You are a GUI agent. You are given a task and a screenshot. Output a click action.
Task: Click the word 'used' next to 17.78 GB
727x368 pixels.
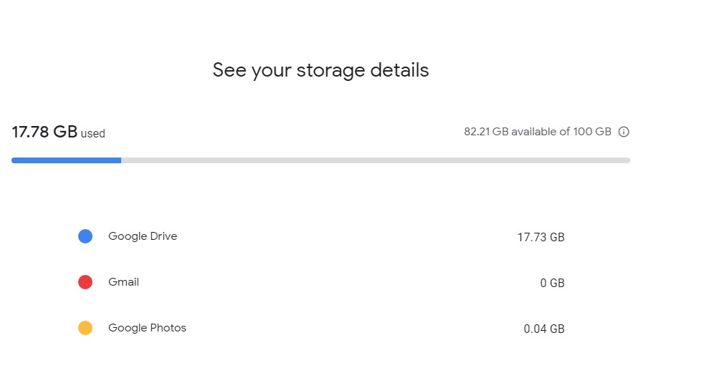click(x=92, y=134)
